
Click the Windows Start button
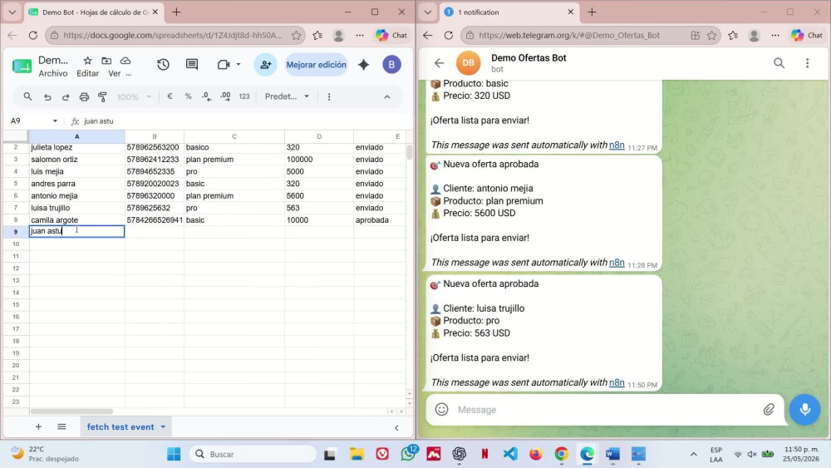coord(174,454)
